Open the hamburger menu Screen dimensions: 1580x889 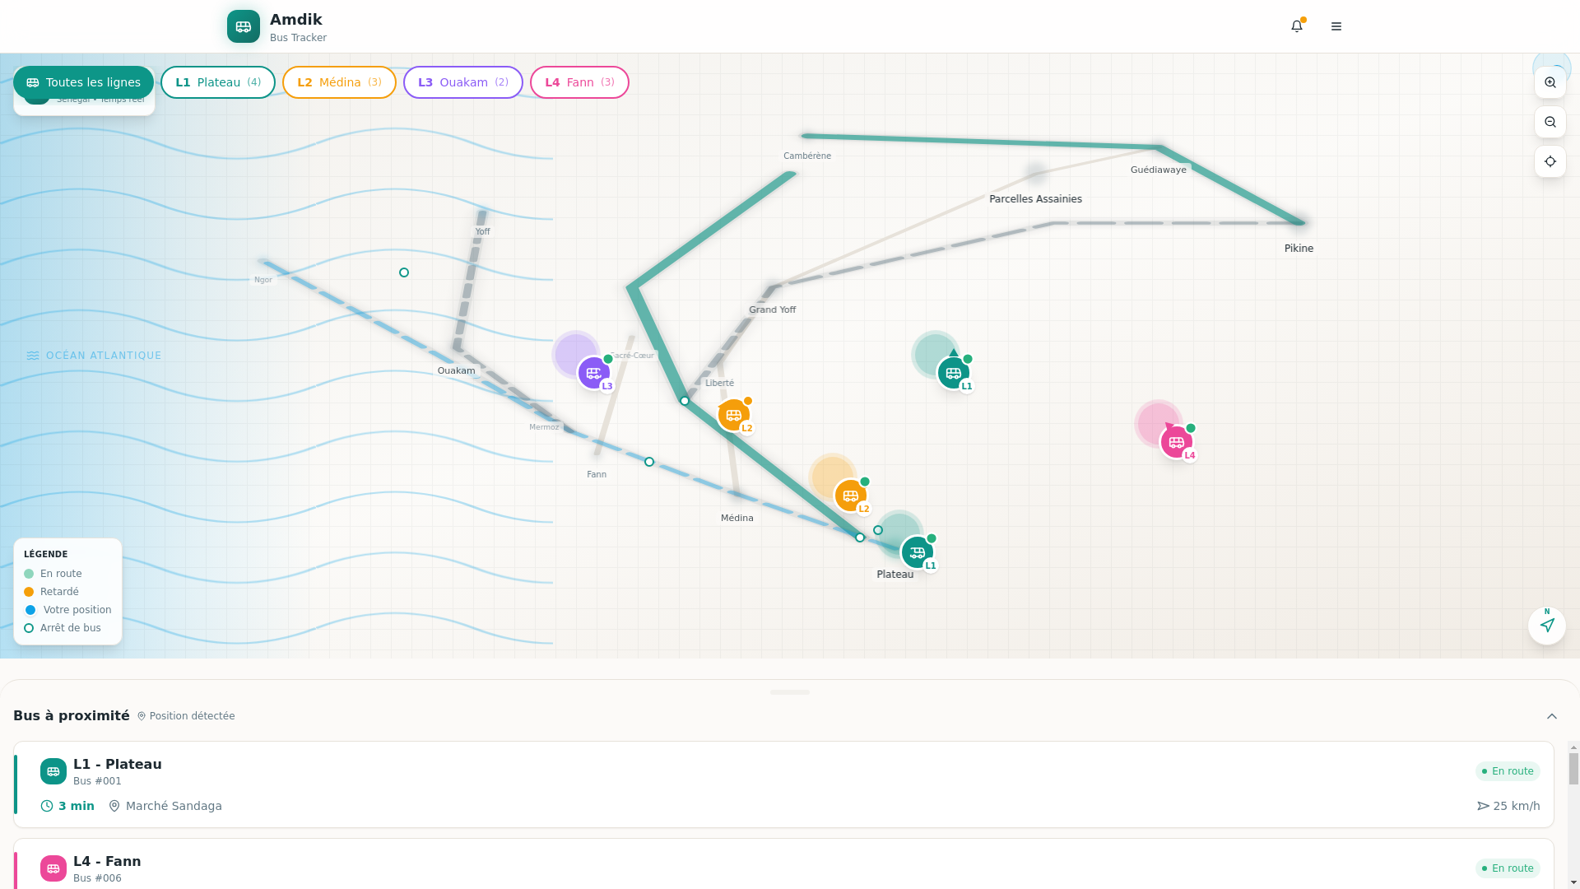1336,26
